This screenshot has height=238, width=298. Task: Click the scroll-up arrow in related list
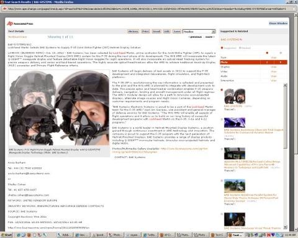tap(285, 85)
